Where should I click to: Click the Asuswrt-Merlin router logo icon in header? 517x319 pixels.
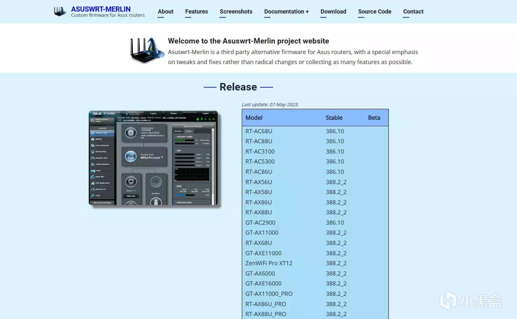[60, 11]
